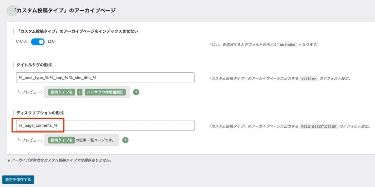Viewport: 375px width, 187px height.
Task: Click the タイトルタグの形式 section label
Action: pyautogui.click(x=34, y=65)
